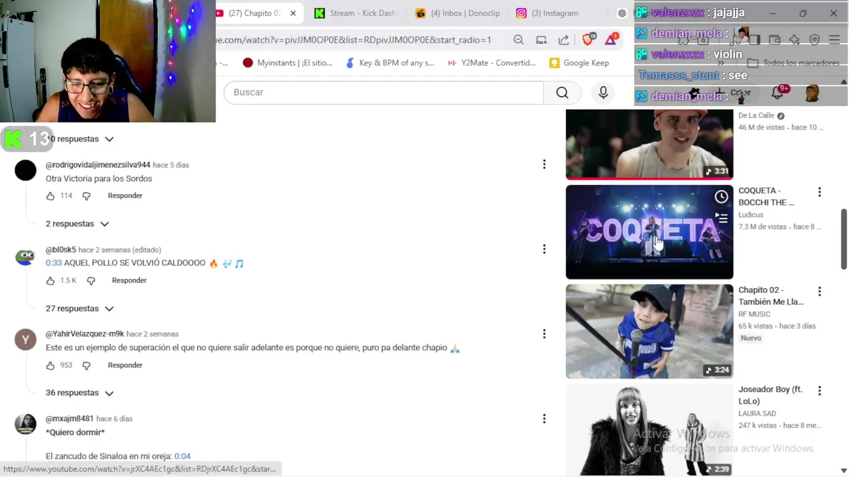Viewport: 849px width, 477px height.
Task: Jump to 0:33 timestamp link
Action: click(x=54, y=263)
